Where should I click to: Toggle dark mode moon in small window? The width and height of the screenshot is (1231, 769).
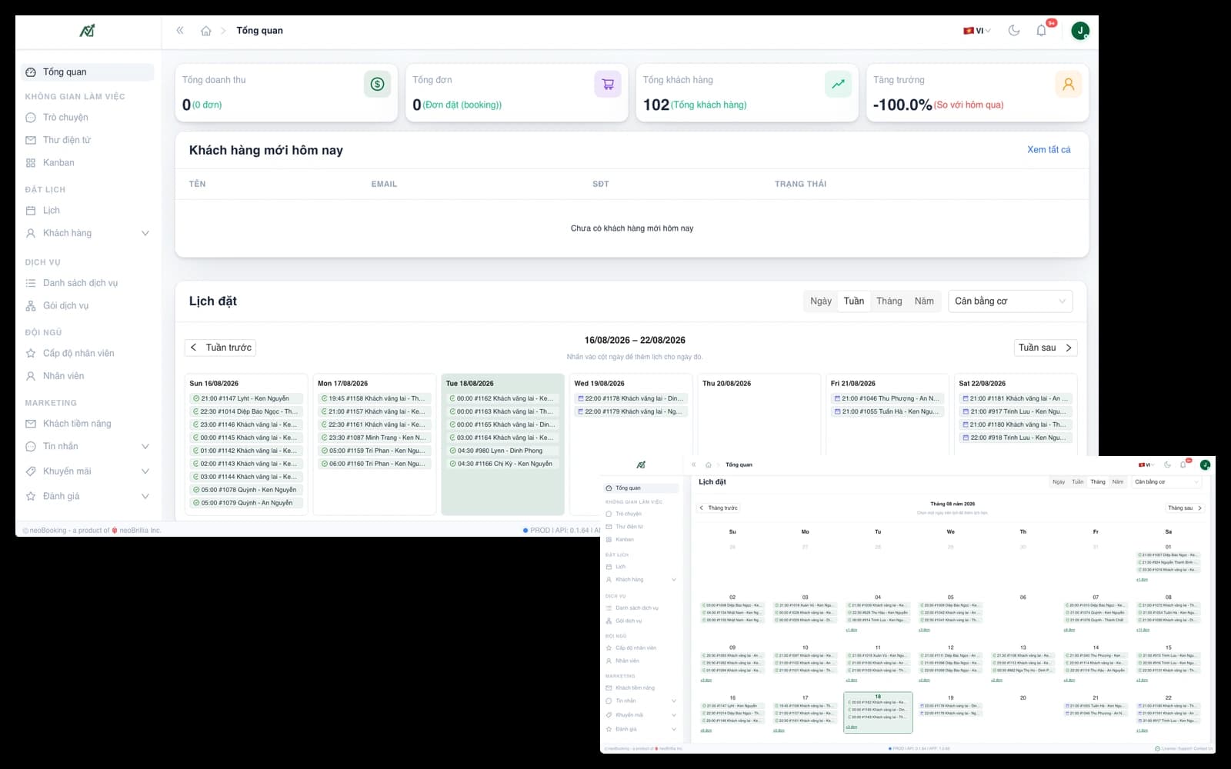pos(1167,465)
